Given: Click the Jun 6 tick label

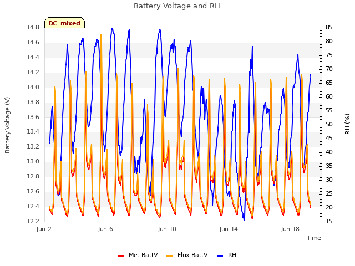Looking at the screenshot, I should pyautogui.click(x=105, y=229).
